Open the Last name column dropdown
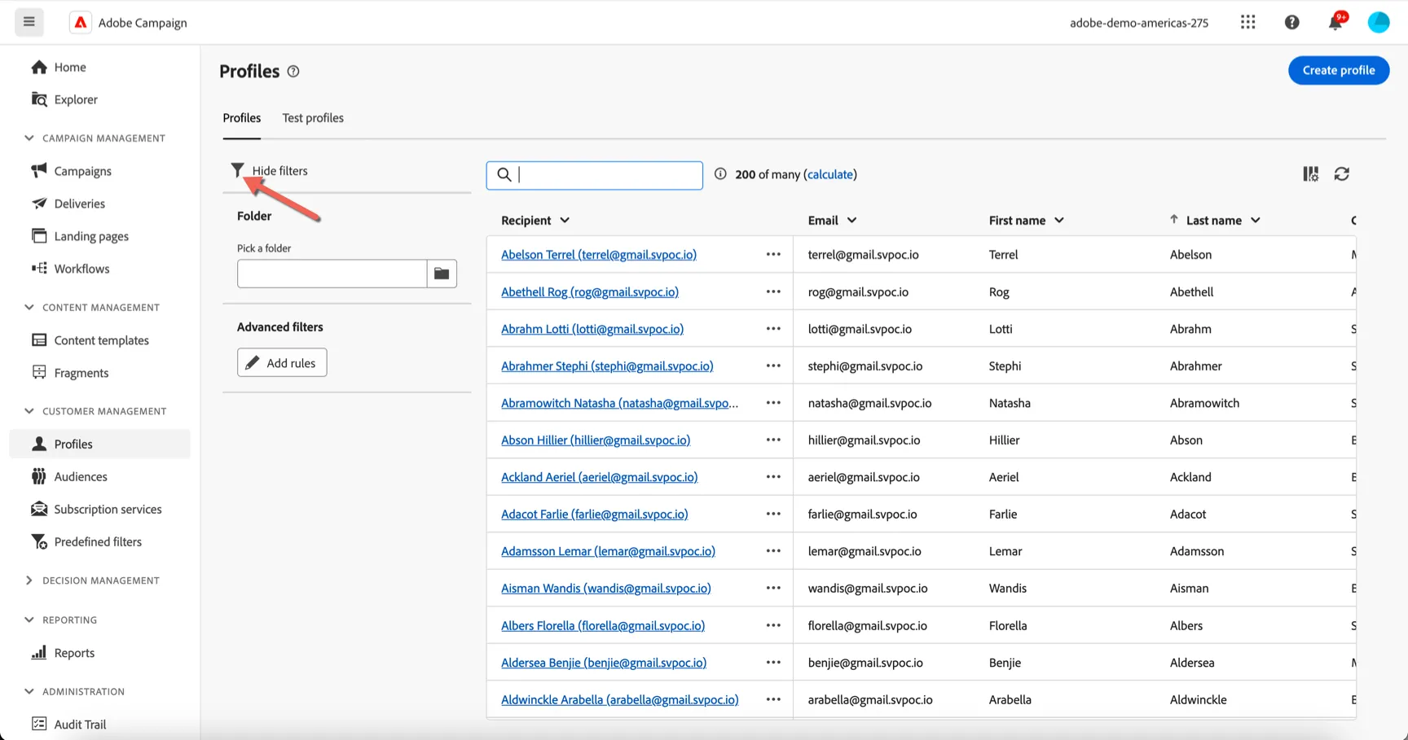Viewport: 1408px width, 740px height. pyautogui.click(x=1255, y=221)
